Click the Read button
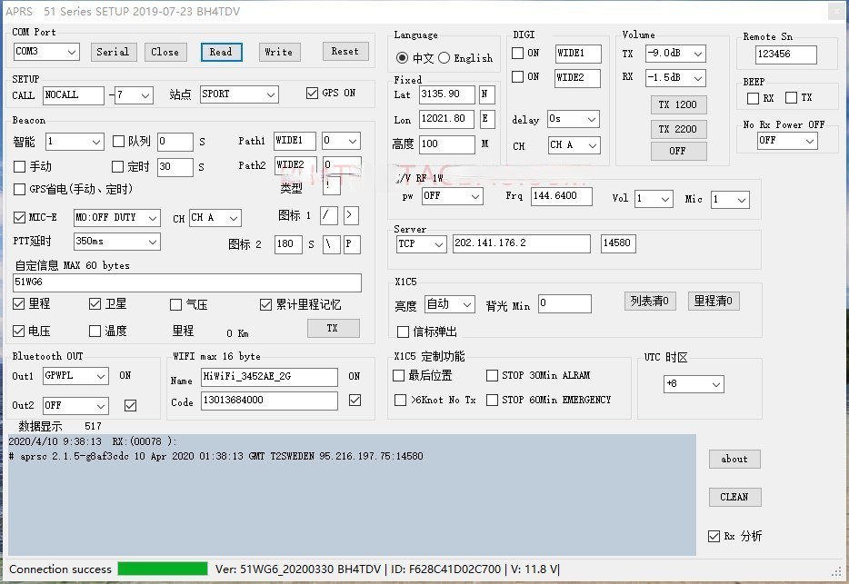Image resolution: width=849 pixels, height=584 pixels. pos(221,52)
